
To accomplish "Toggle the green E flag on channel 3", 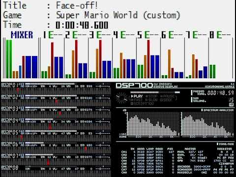I will [99, 35].
